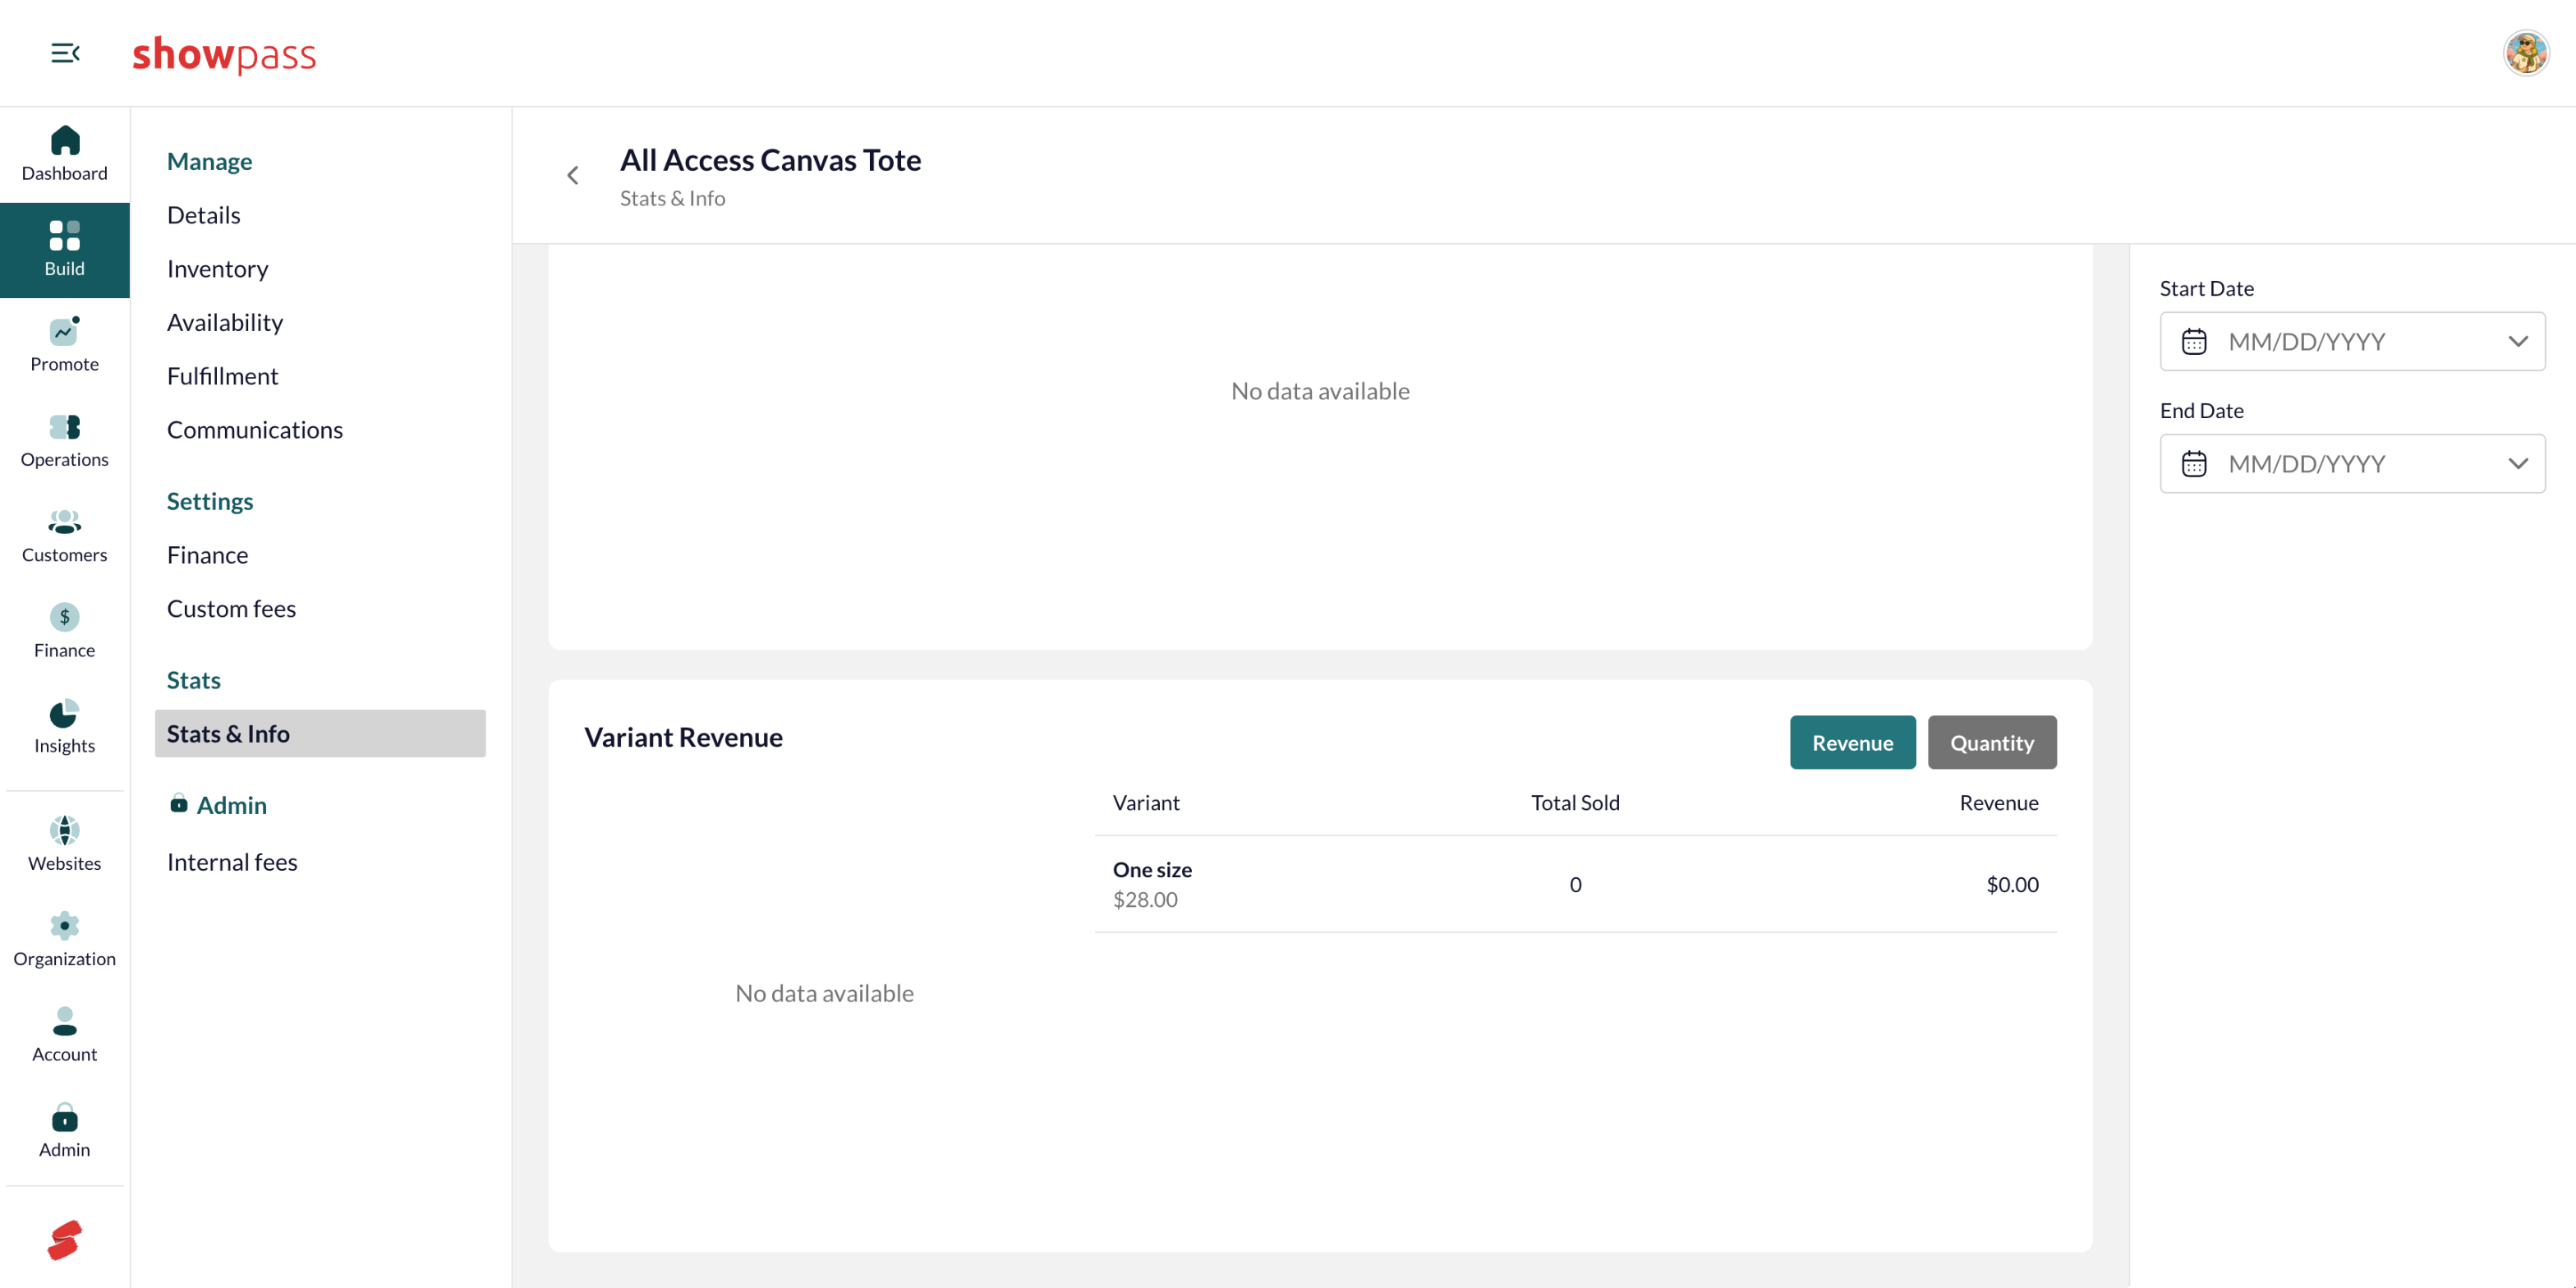Click the Total Sold column header
The width and height of the screenshot is (2576, 1288).
pos(1575,803)
